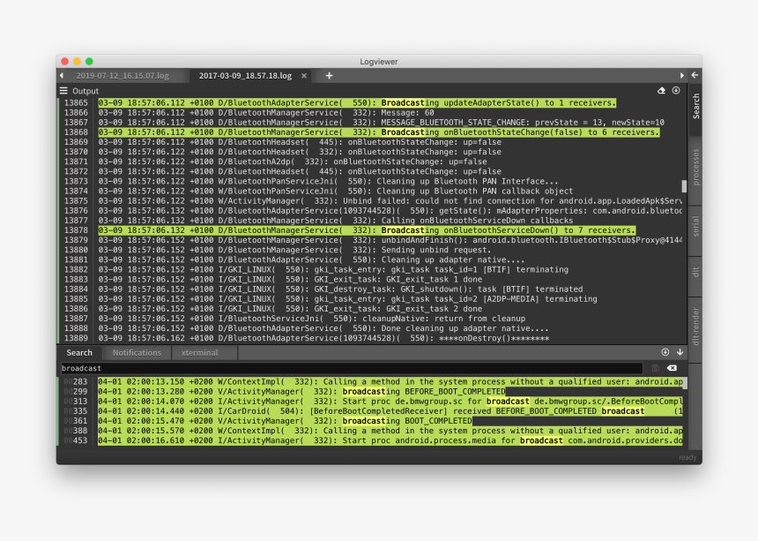
Task: Click the next-tabs triangle arrow
Action: 681,76
